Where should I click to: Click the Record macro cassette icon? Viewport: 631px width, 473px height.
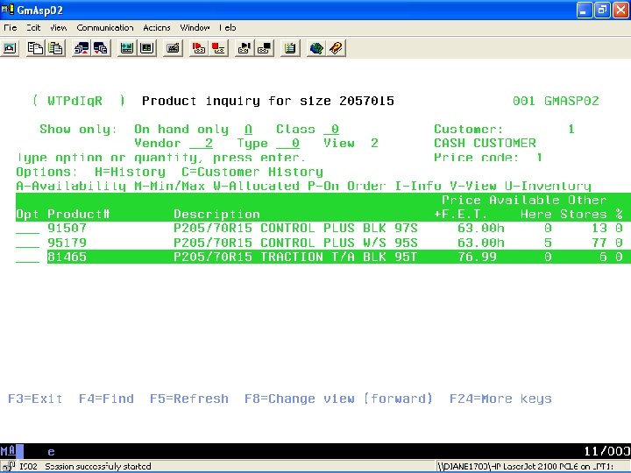click(198, 48)
